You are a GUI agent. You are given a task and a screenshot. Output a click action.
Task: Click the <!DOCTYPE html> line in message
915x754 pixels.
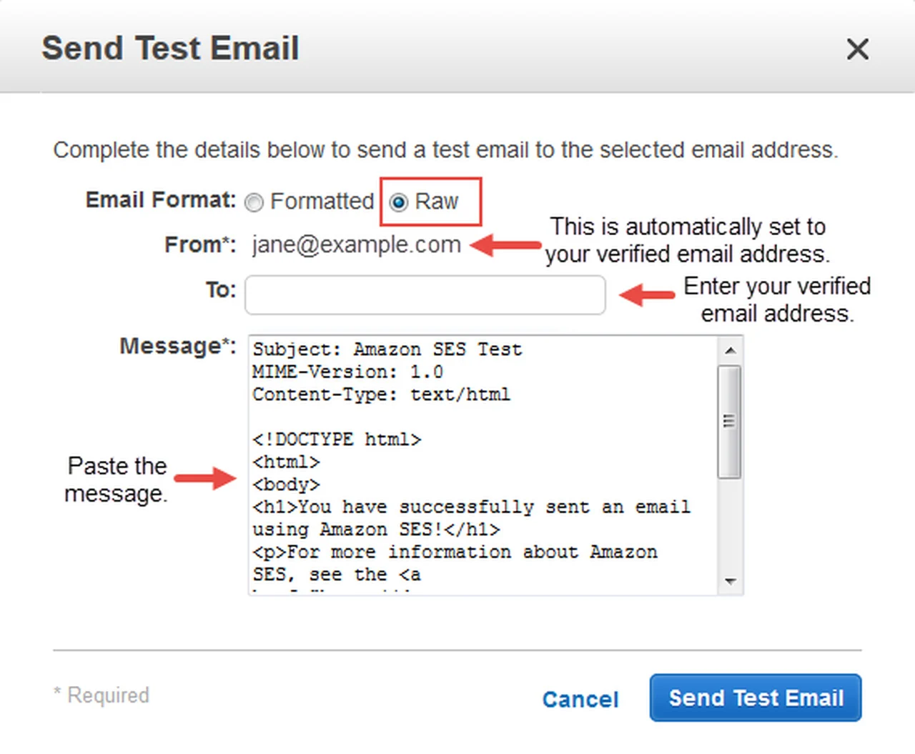click(337, 440)
